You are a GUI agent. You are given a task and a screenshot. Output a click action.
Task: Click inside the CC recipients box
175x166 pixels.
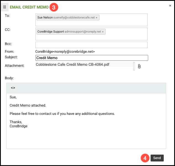pyautogui.click(x=92, y=34)
